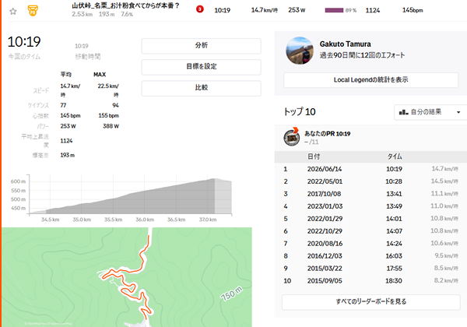Click the 10:28 time in row 2
Screen dimensions: 467x327
(394, 181)
